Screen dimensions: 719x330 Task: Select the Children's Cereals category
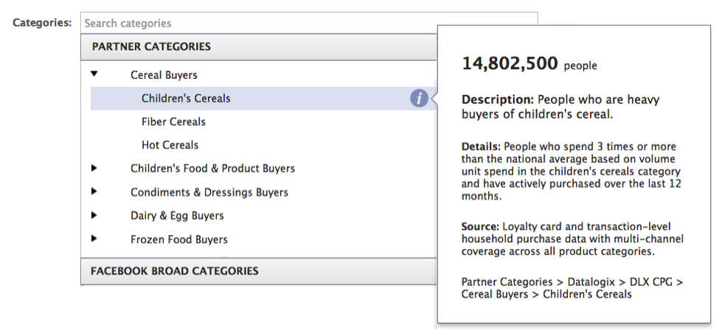coord(263,99)
